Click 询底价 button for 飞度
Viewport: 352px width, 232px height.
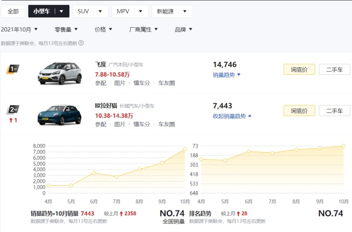299,69
